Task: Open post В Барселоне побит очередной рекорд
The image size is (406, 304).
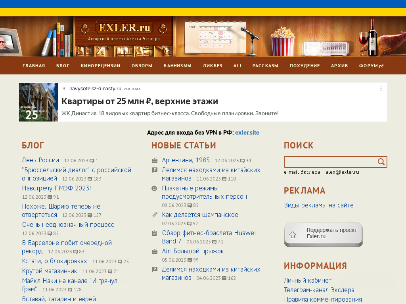Action: pyautogui.click(x=67, y=247)
